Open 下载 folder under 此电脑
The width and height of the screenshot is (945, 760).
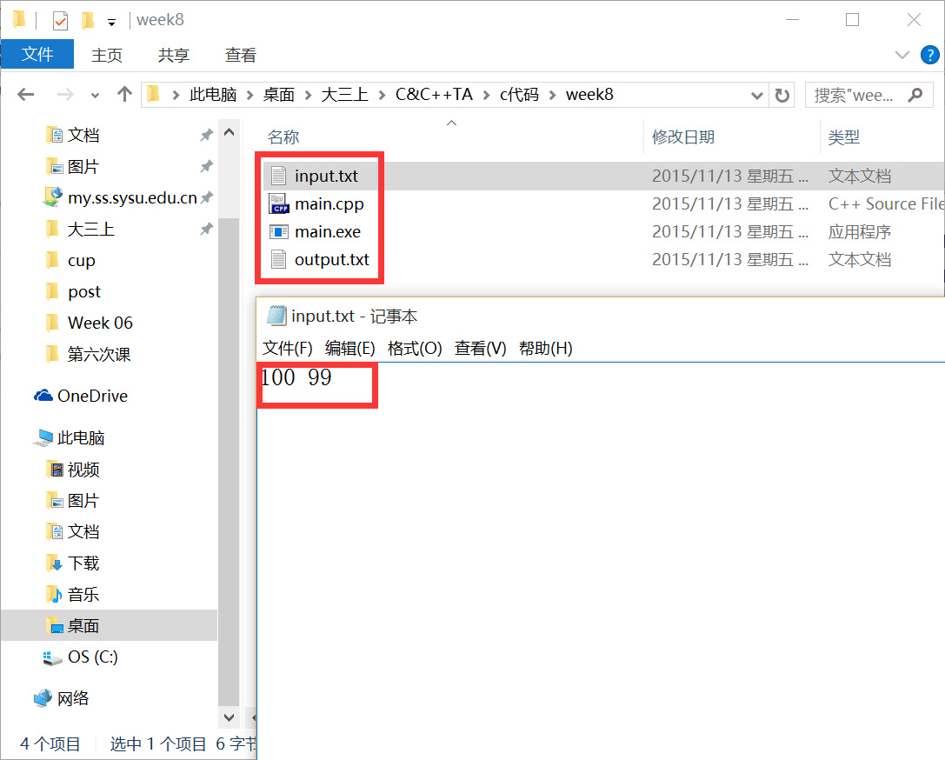coord(83,563)
